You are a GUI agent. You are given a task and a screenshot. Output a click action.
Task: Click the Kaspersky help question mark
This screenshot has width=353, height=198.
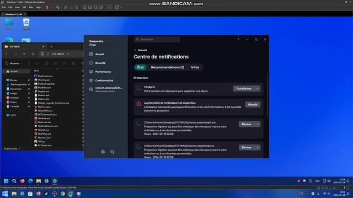(x=238, y=39)
